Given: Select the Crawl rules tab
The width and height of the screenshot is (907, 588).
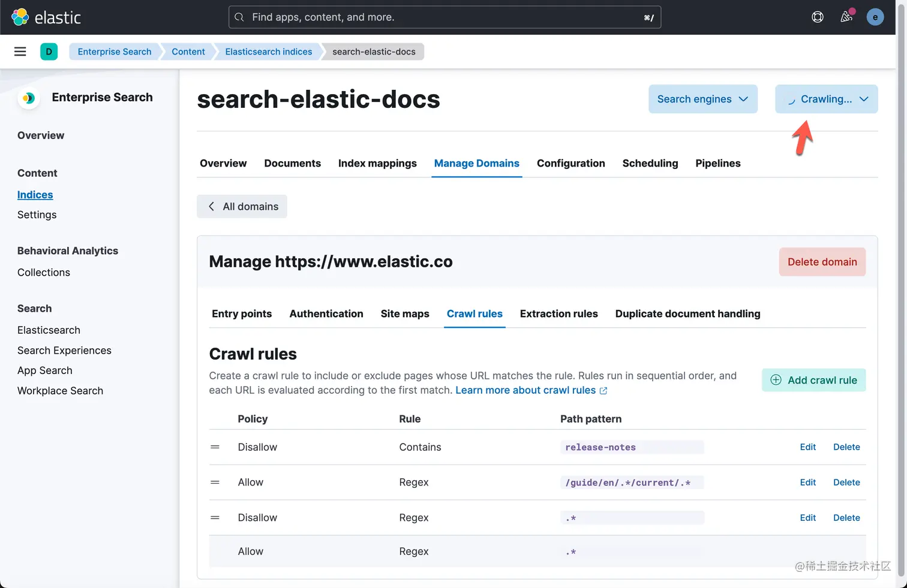Looking at the screenshot, I should 474,313.
